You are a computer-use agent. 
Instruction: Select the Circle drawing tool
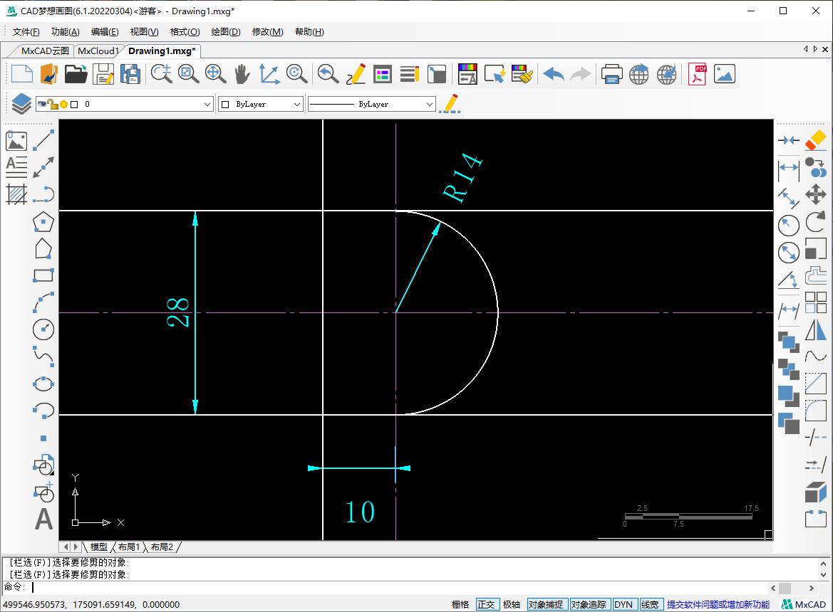pyautogui.click(x=43, y=328)
